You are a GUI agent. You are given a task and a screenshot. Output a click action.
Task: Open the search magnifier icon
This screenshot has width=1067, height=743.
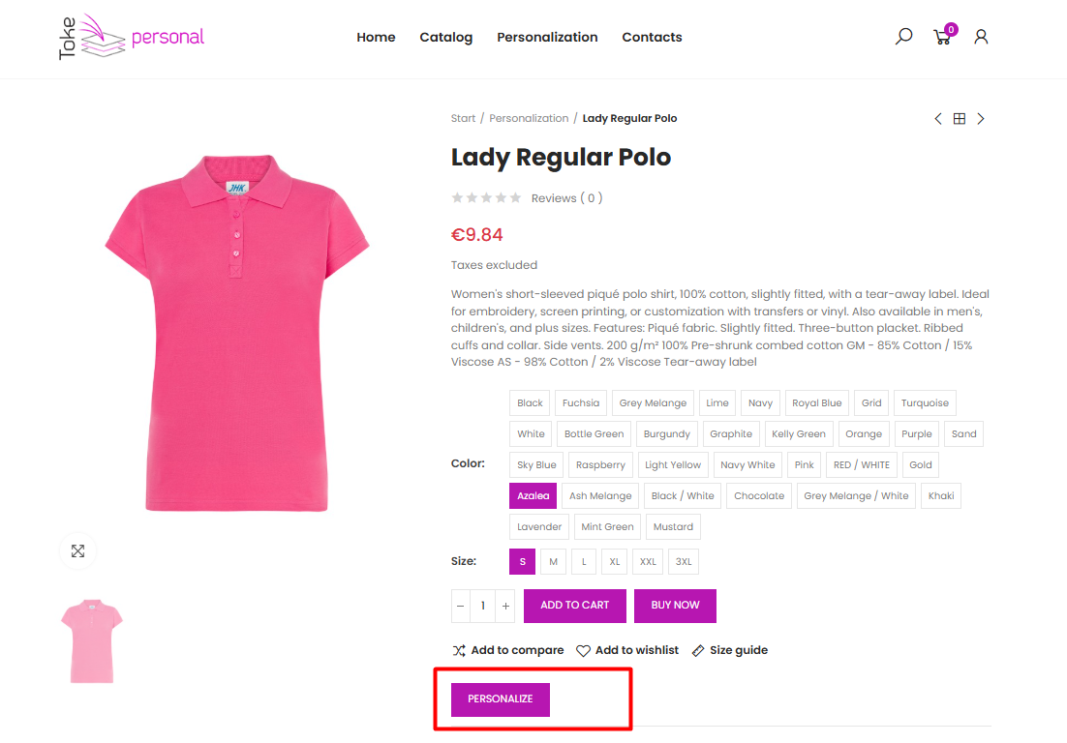coord(903,37)
